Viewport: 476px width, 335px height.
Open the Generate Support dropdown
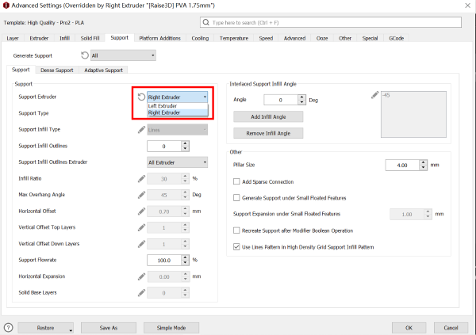click(122, 55)
